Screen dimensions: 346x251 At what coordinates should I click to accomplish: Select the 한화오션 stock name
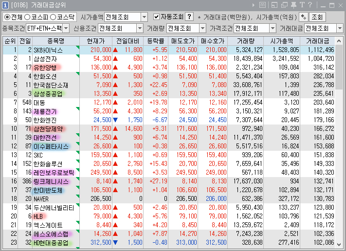point(45,76)
